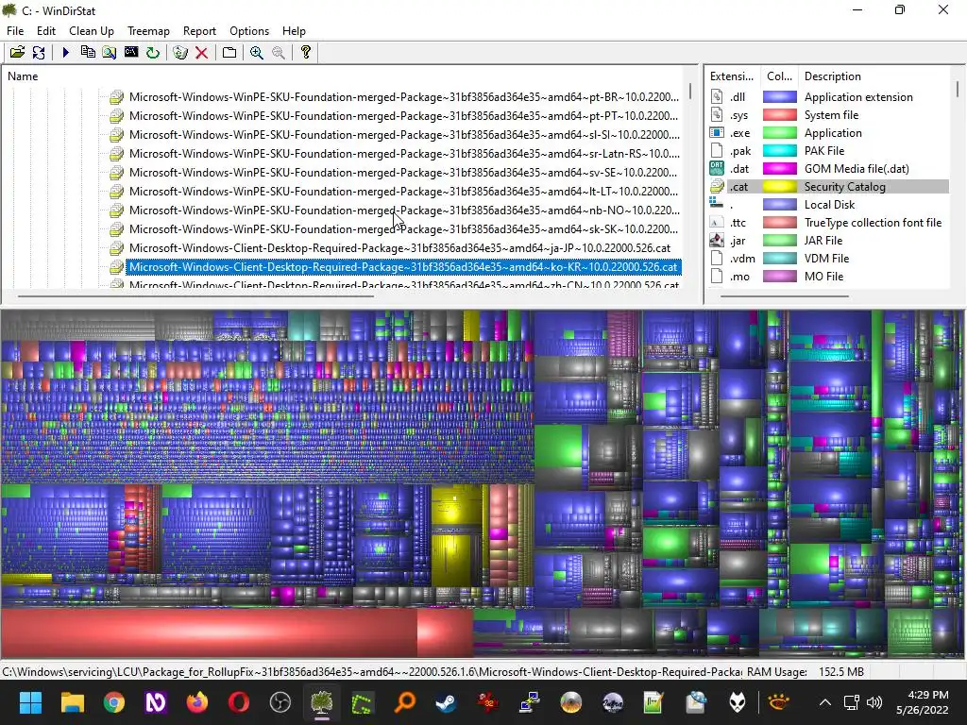Sort by the Extension column header
Image resolution: width=967 pixels, height=725 pixels.
pos(732,76)
